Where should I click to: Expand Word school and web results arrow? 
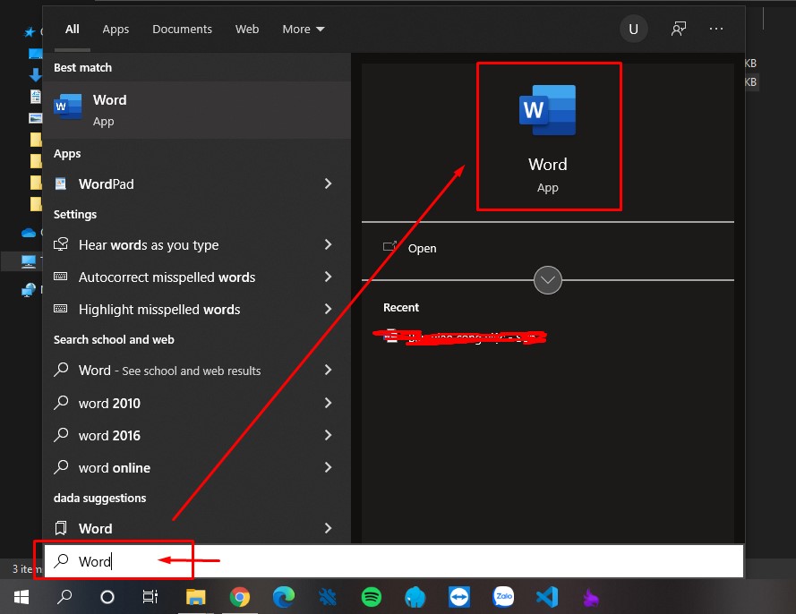pyautogui.click(x=328, y=370)
